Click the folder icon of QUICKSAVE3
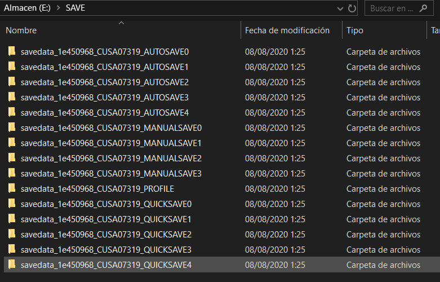Image resolution: width=440 pixels, height=282 pixels. click(12, 249)
